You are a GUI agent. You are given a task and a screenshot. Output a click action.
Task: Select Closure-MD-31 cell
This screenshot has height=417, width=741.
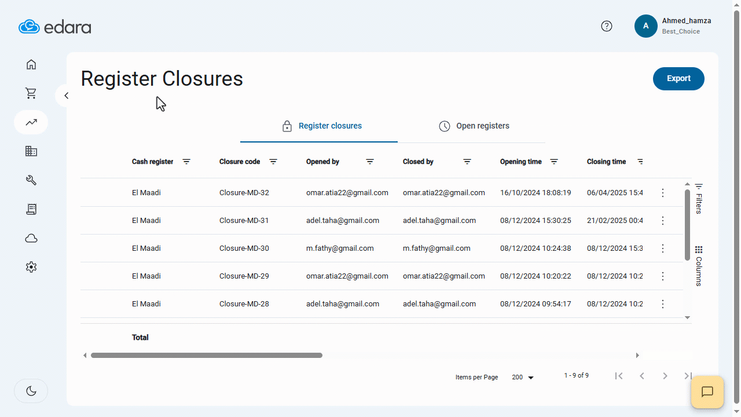pyautogui.click(x=244, y=221)
